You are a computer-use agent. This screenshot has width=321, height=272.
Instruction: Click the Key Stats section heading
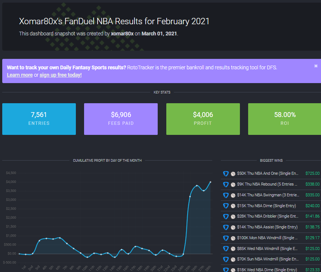tap(162, 92)
